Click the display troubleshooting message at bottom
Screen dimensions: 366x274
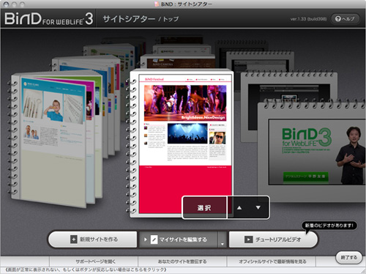(86, 270)
